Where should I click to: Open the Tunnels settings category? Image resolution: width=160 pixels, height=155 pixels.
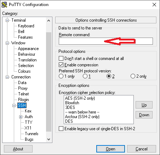32,134
